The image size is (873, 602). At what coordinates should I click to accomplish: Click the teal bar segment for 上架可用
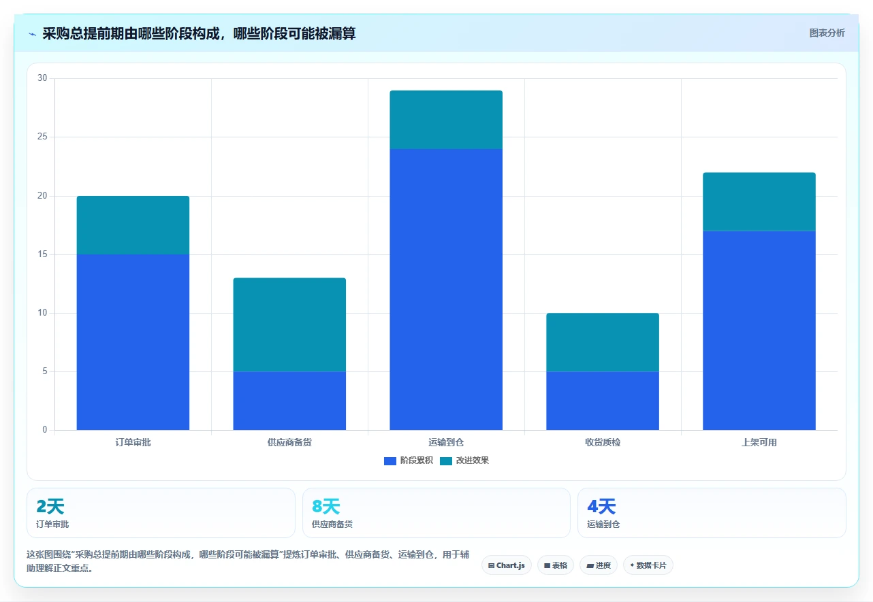tap(759, 202)
